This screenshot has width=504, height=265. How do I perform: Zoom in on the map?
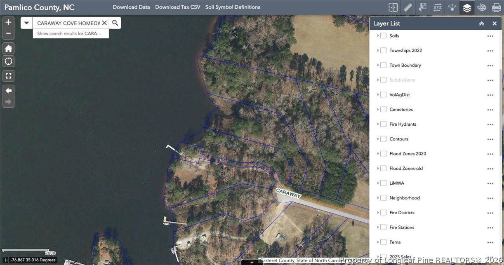pyautogui.click(x=8, y=22)
